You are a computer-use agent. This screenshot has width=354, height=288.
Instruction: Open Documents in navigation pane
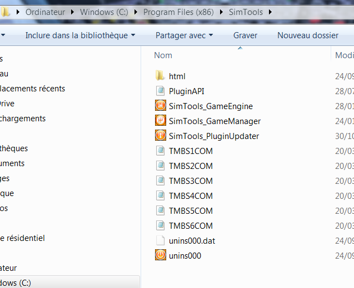pos(12,163)
